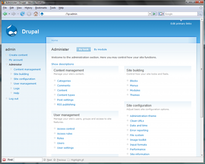
Task: Open the File menu
Action: (x=5, y=8)
